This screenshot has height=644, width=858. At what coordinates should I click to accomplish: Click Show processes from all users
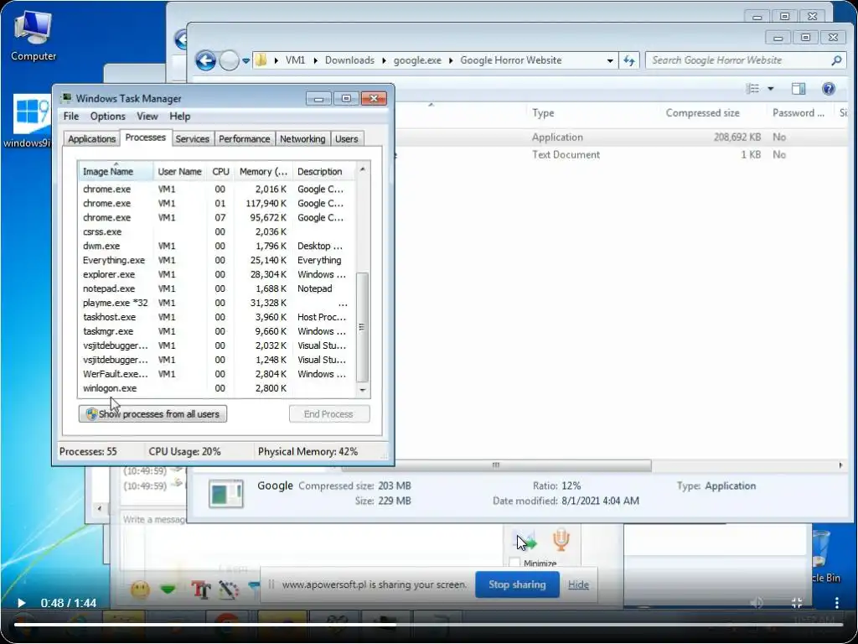(152, 414)
